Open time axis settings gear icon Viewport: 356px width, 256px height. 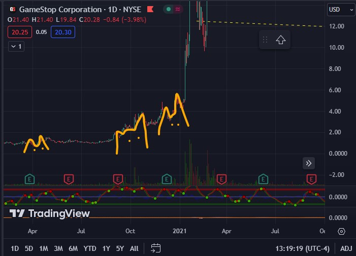[x=341, y=231]
